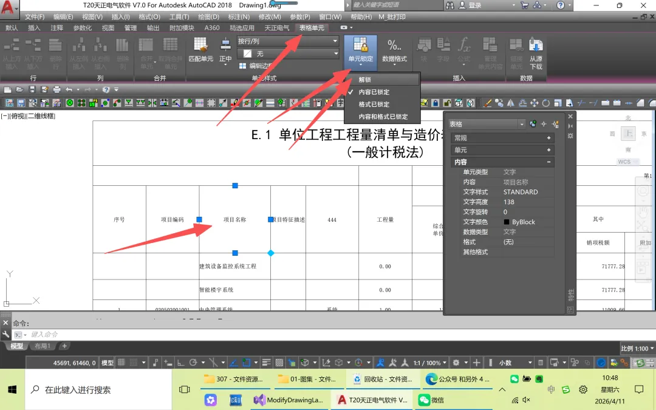Screen dimensions: 656x410
Task: Click the Rotate tool icon in modify toolbar
Action: point(546,103)
